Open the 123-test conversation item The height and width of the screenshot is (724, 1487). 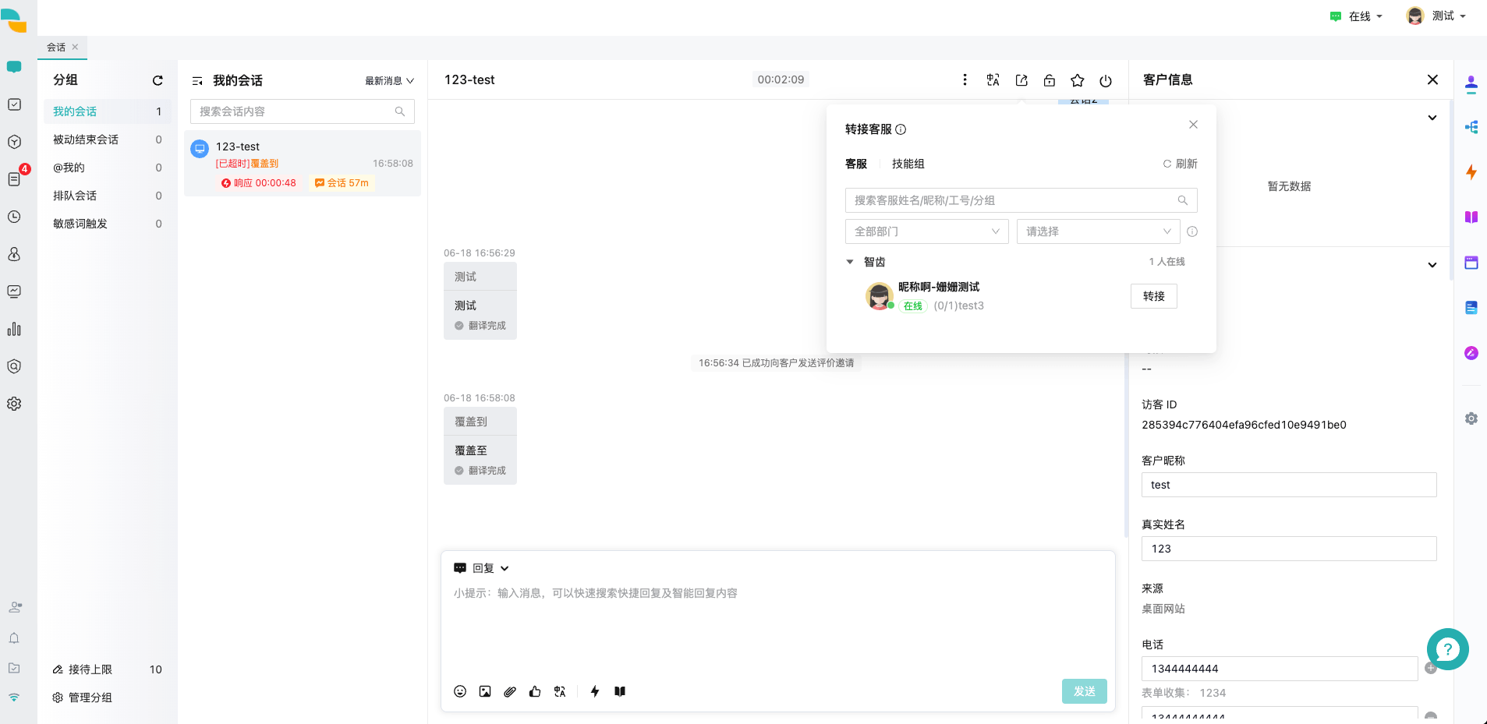pos(303,164)
